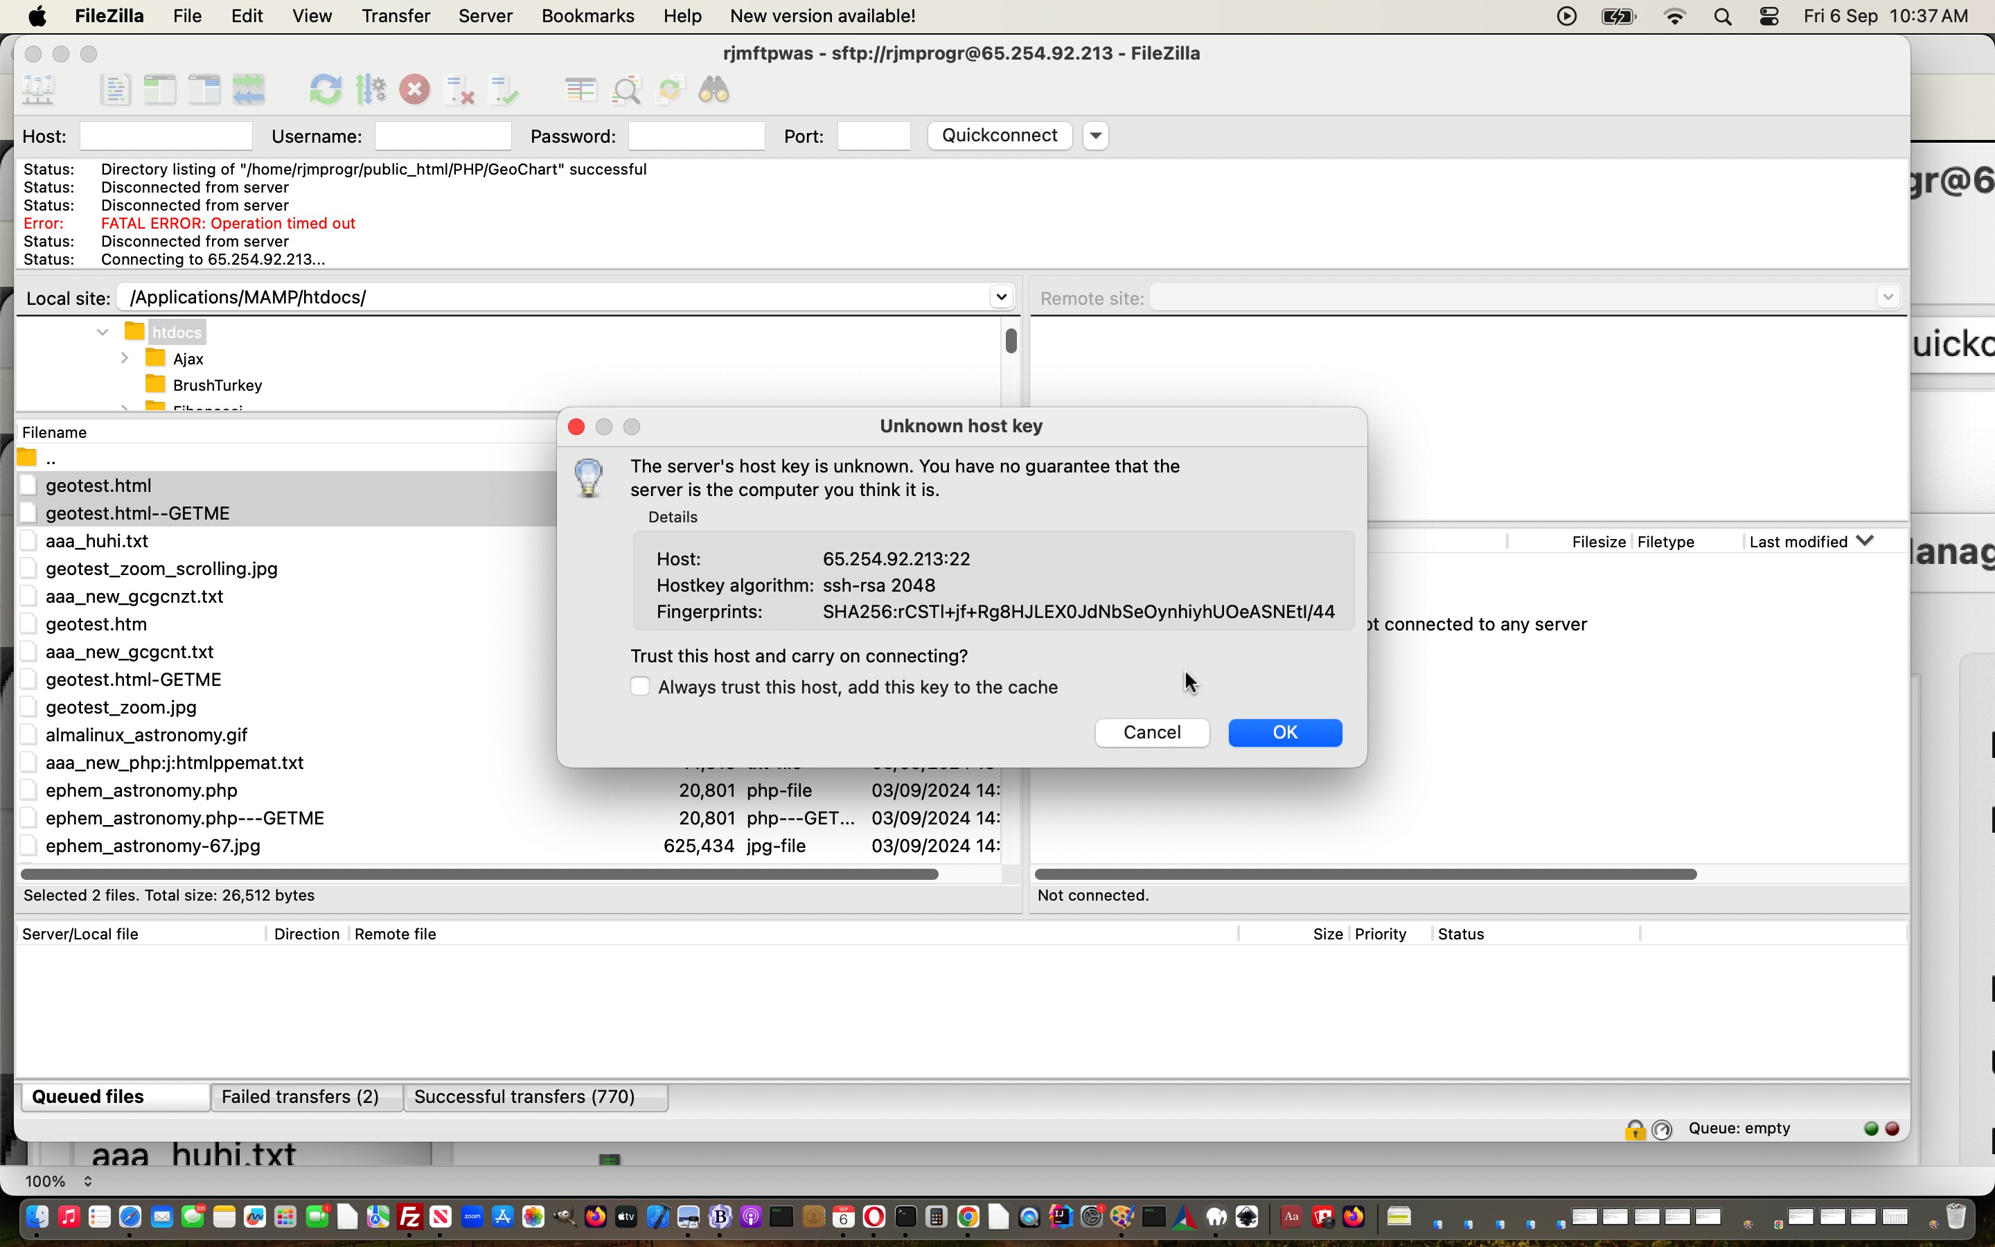Toggle local directory tree icon
Image resolution: width=1995 pixels, height=1247 pixels.
click(159, 90)
